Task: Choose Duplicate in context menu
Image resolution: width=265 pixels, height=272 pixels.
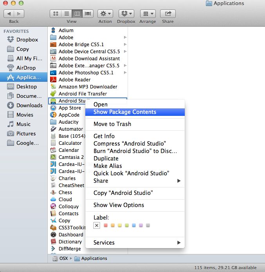Action: coord(135,159)
